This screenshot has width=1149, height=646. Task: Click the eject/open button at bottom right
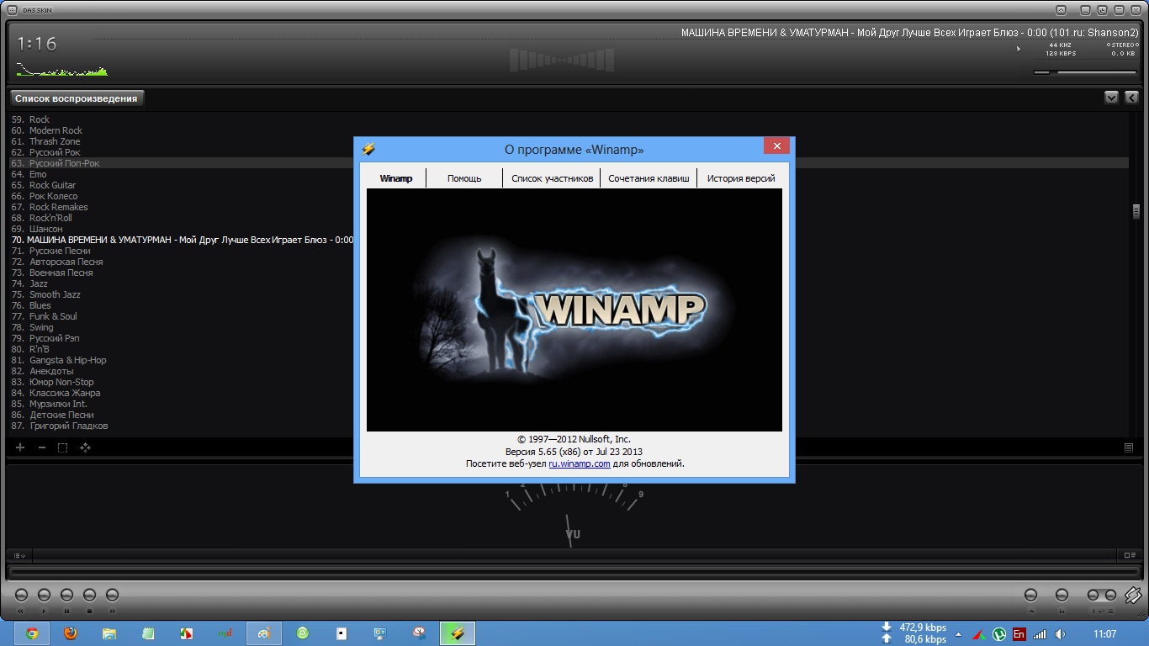pos(1032,596)
